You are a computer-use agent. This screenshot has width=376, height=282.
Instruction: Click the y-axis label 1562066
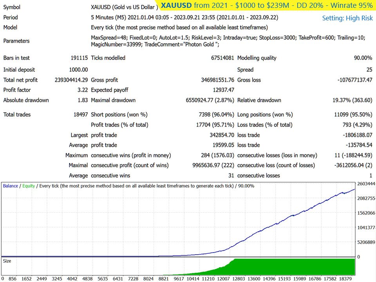coord(366,213)
